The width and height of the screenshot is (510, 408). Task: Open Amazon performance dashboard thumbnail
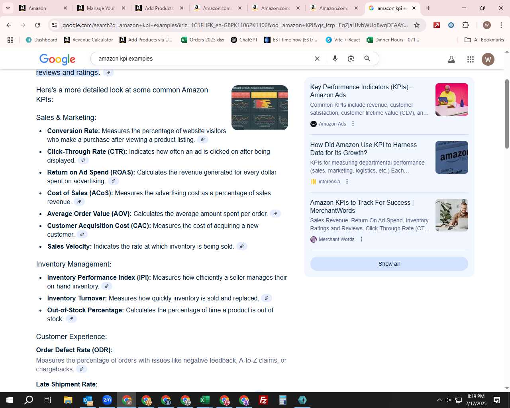260,108
